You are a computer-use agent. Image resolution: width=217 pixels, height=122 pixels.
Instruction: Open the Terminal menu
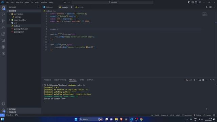[x=44, y=2]
